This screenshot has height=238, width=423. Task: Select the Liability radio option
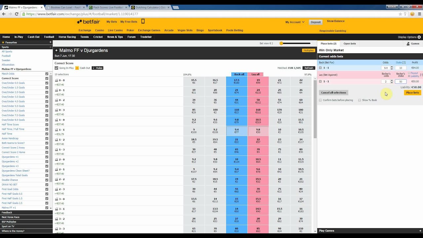(409, 76)
